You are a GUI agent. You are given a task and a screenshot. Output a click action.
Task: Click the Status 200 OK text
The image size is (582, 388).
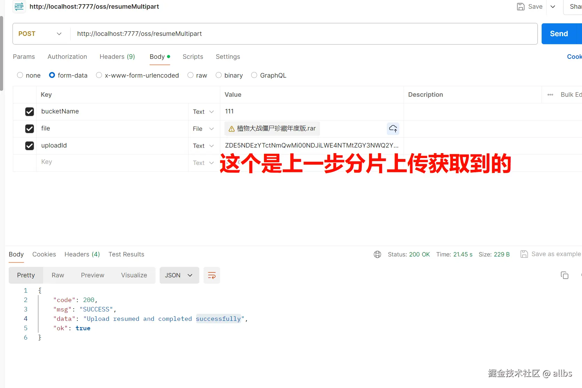409,254
